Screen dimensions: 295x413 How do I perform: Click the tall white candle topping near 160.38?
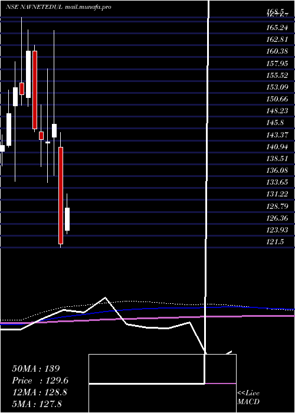coord(28,74)
